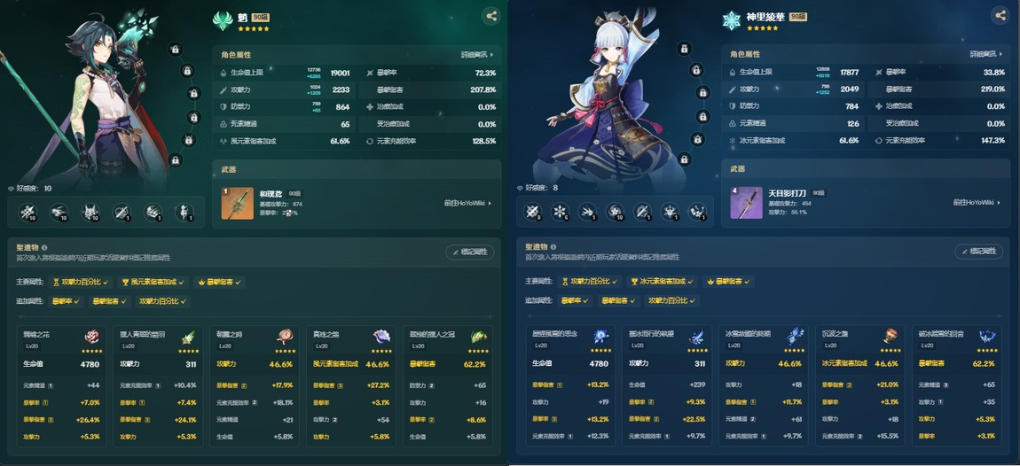Viewport: 1020px width, 466px height.
Task: Click the share icon in Xiao's panel
Action: [x=491, y=16]
